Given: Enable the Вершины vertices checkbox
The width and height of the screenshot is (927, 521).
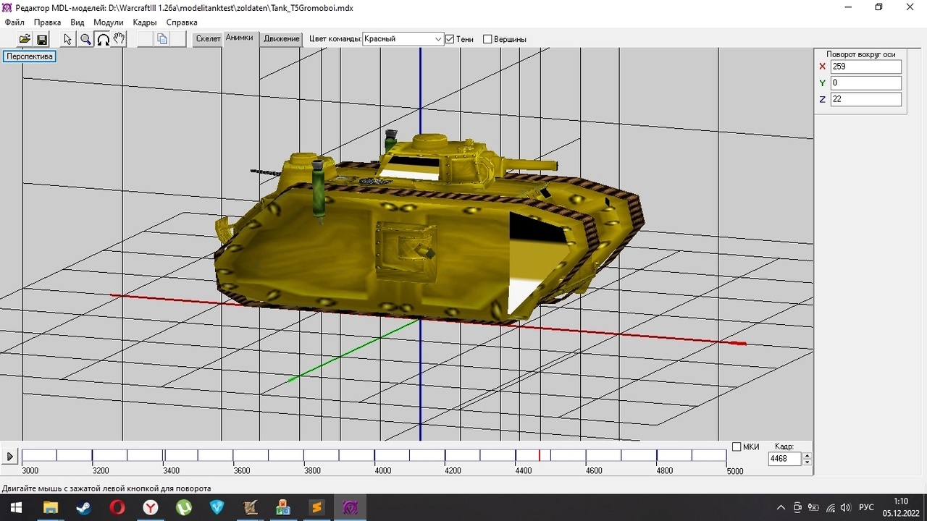Looking at the screenshot, I should coord(487,39).
